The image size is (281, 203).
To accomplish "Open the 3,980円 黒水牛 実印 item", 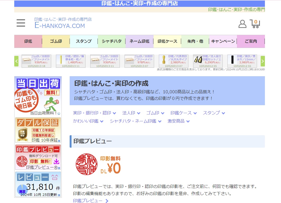I will click(x=242, y=61).
